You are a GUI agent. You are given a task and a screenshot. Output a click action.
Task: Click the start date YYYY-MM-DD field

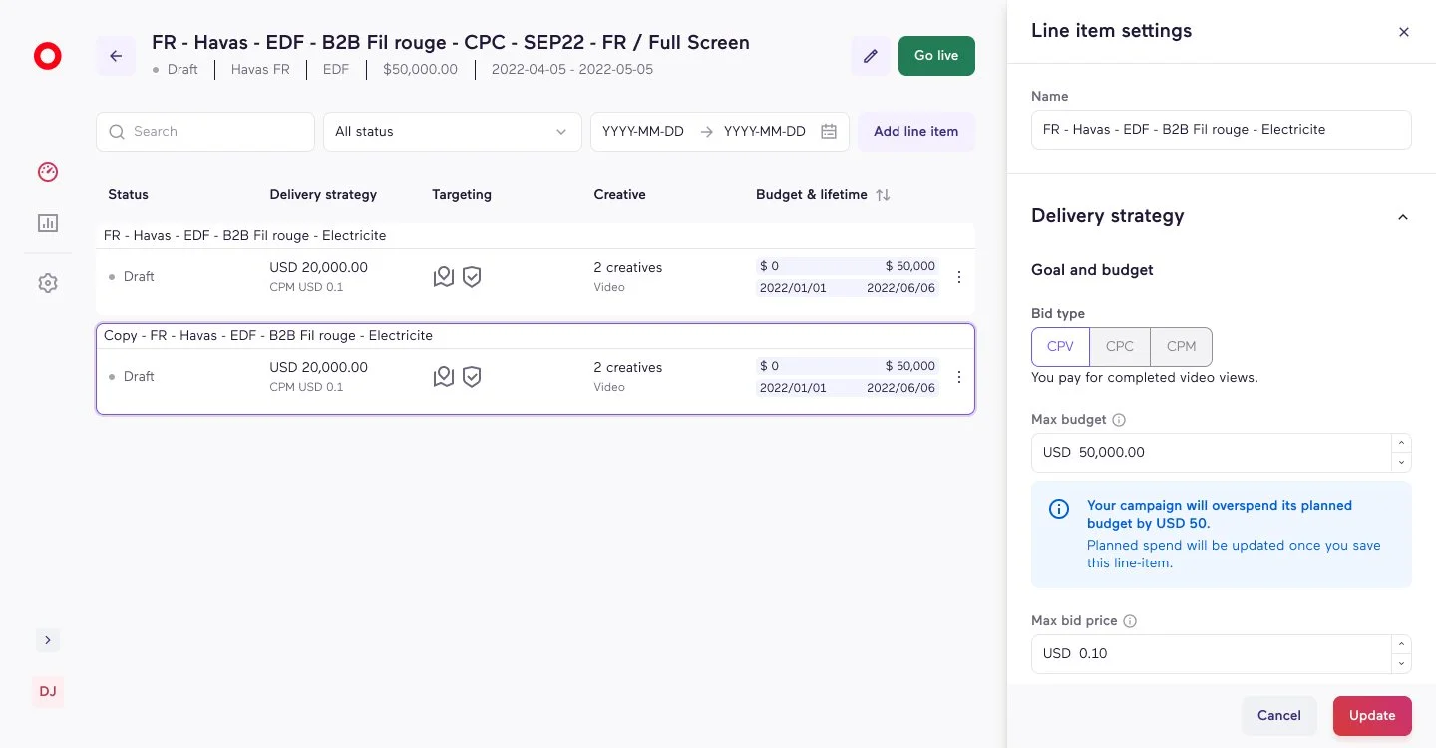643,132
